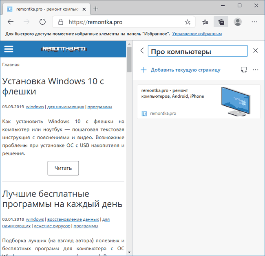Open the user profile avatar
Viewport: 265px width, 256px height.
pos(237,22)
